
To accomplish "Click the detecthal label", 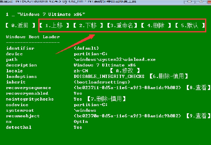I will pyautogui.click(x=19, y=127).
